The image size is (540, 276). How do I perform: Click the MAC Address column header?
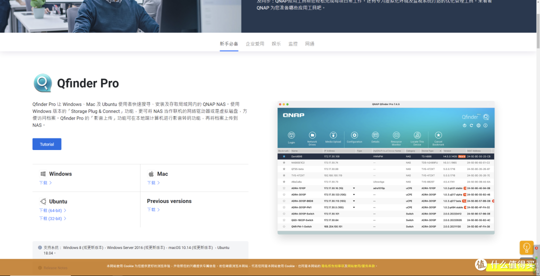[x=479, y=151]
